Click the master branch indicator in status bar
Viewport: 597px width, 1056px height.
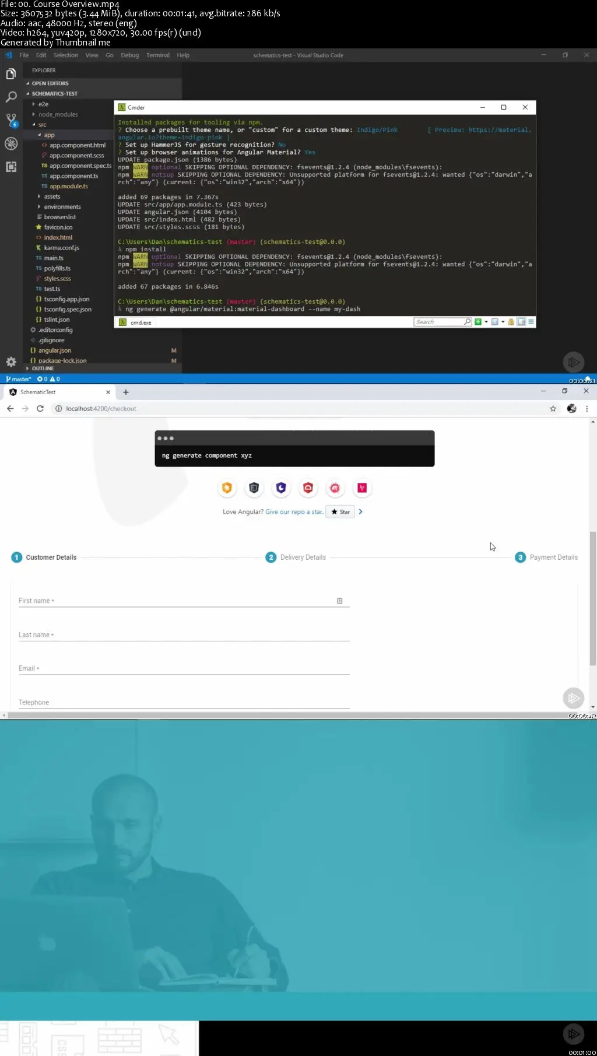(19, 379)
